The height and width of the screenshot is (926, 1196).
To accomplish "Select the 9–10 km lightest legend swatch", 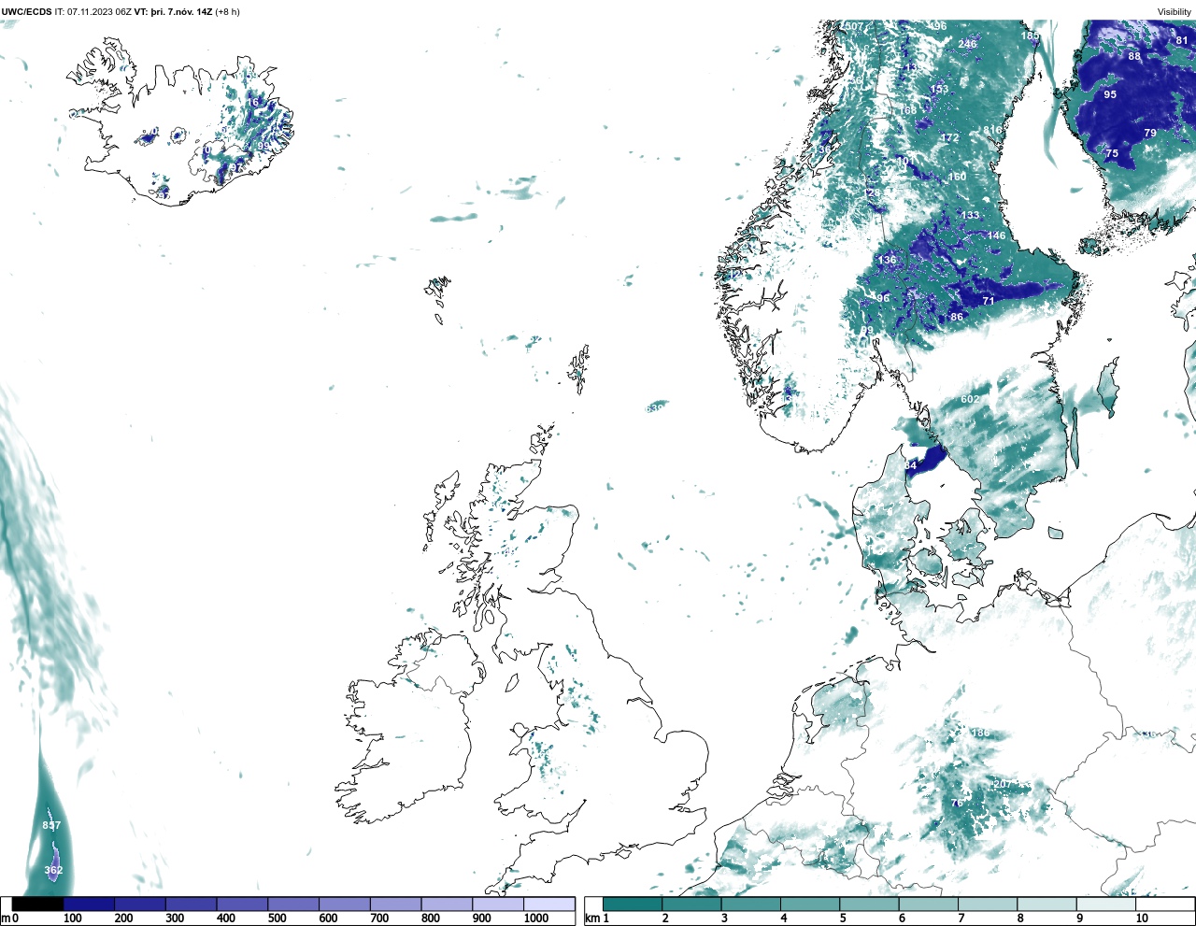I will pyautogui.click(x=1106, y=904).
